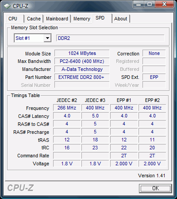Click JEDEC #3 tRC value 23

pos(95,148)
